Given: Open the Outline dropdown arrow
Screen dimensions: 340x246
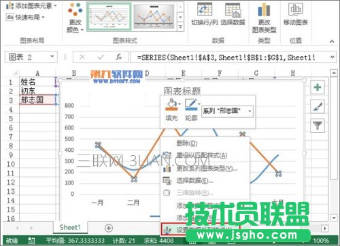Looking at the screenshot, I should click(x=199, y=104).
